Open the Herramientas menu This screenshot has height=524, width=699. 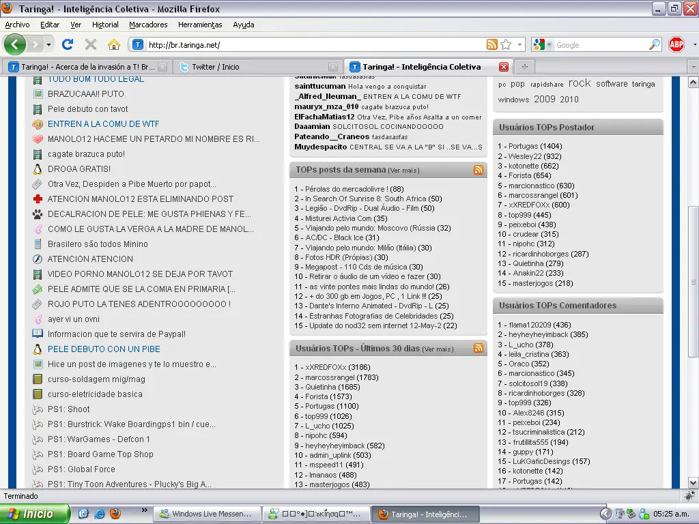[200, 25]
